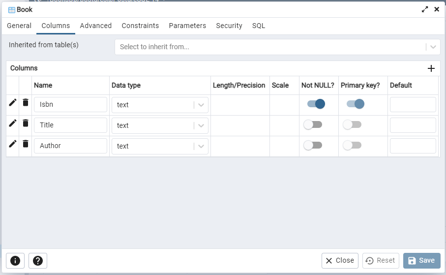This screenshot has height=275, width=446.
Task: Maximize the Book dialog with expand icon
Action: pos(425,9)
